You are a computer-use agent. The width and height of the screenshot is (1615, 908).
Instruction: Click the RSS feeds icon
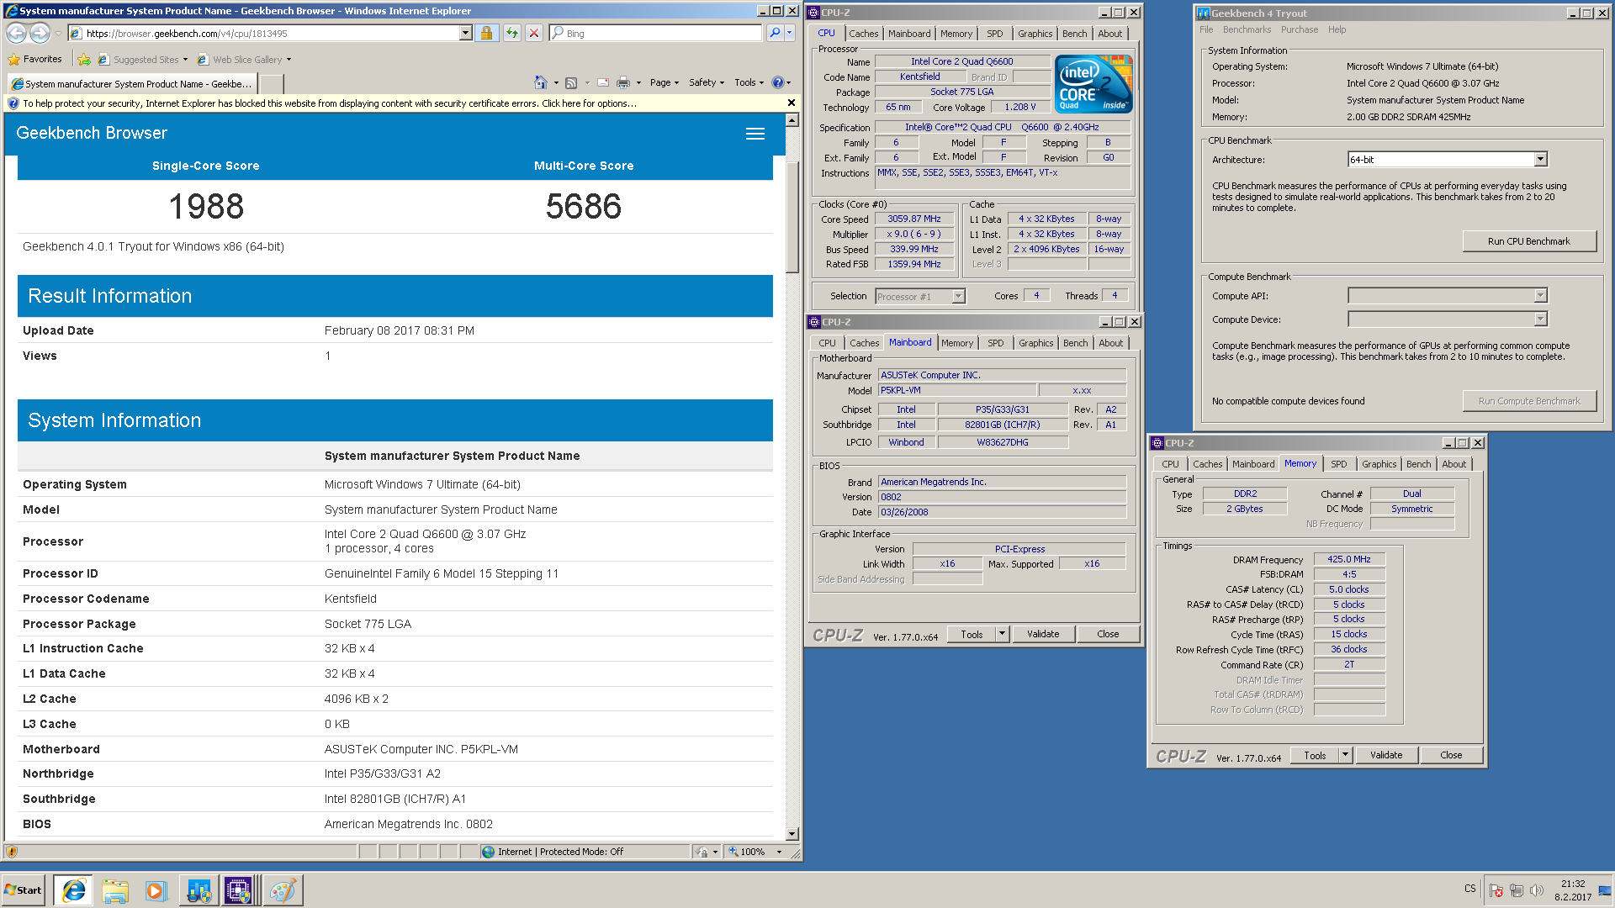(571, 82)
